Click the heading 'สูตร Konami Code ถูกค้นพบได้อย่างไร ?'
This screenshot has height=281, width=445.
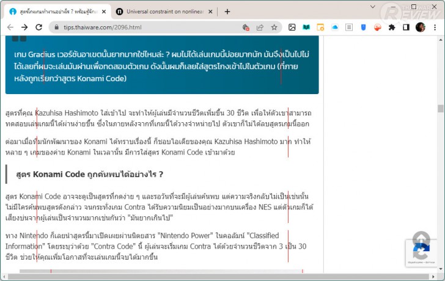(x=90, y=174)
